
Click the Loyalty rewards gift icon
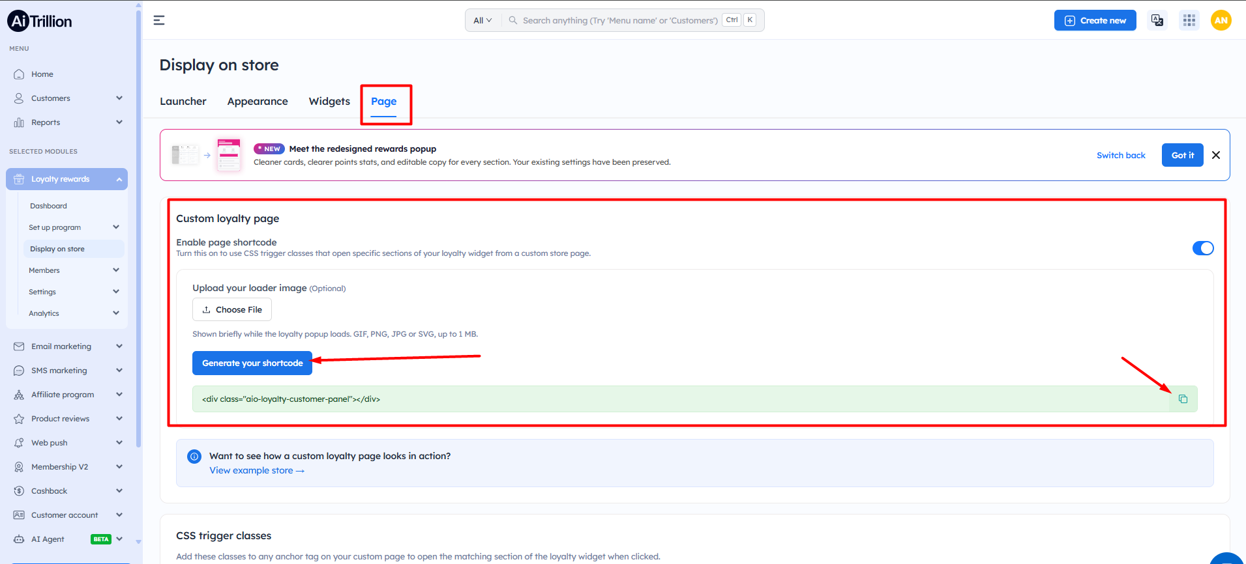[x=19, y=179]
